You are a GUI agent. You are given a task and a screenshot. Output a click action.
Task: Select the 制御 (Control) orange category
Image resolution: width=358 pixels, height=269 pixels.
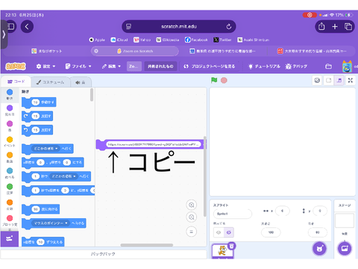10,158
